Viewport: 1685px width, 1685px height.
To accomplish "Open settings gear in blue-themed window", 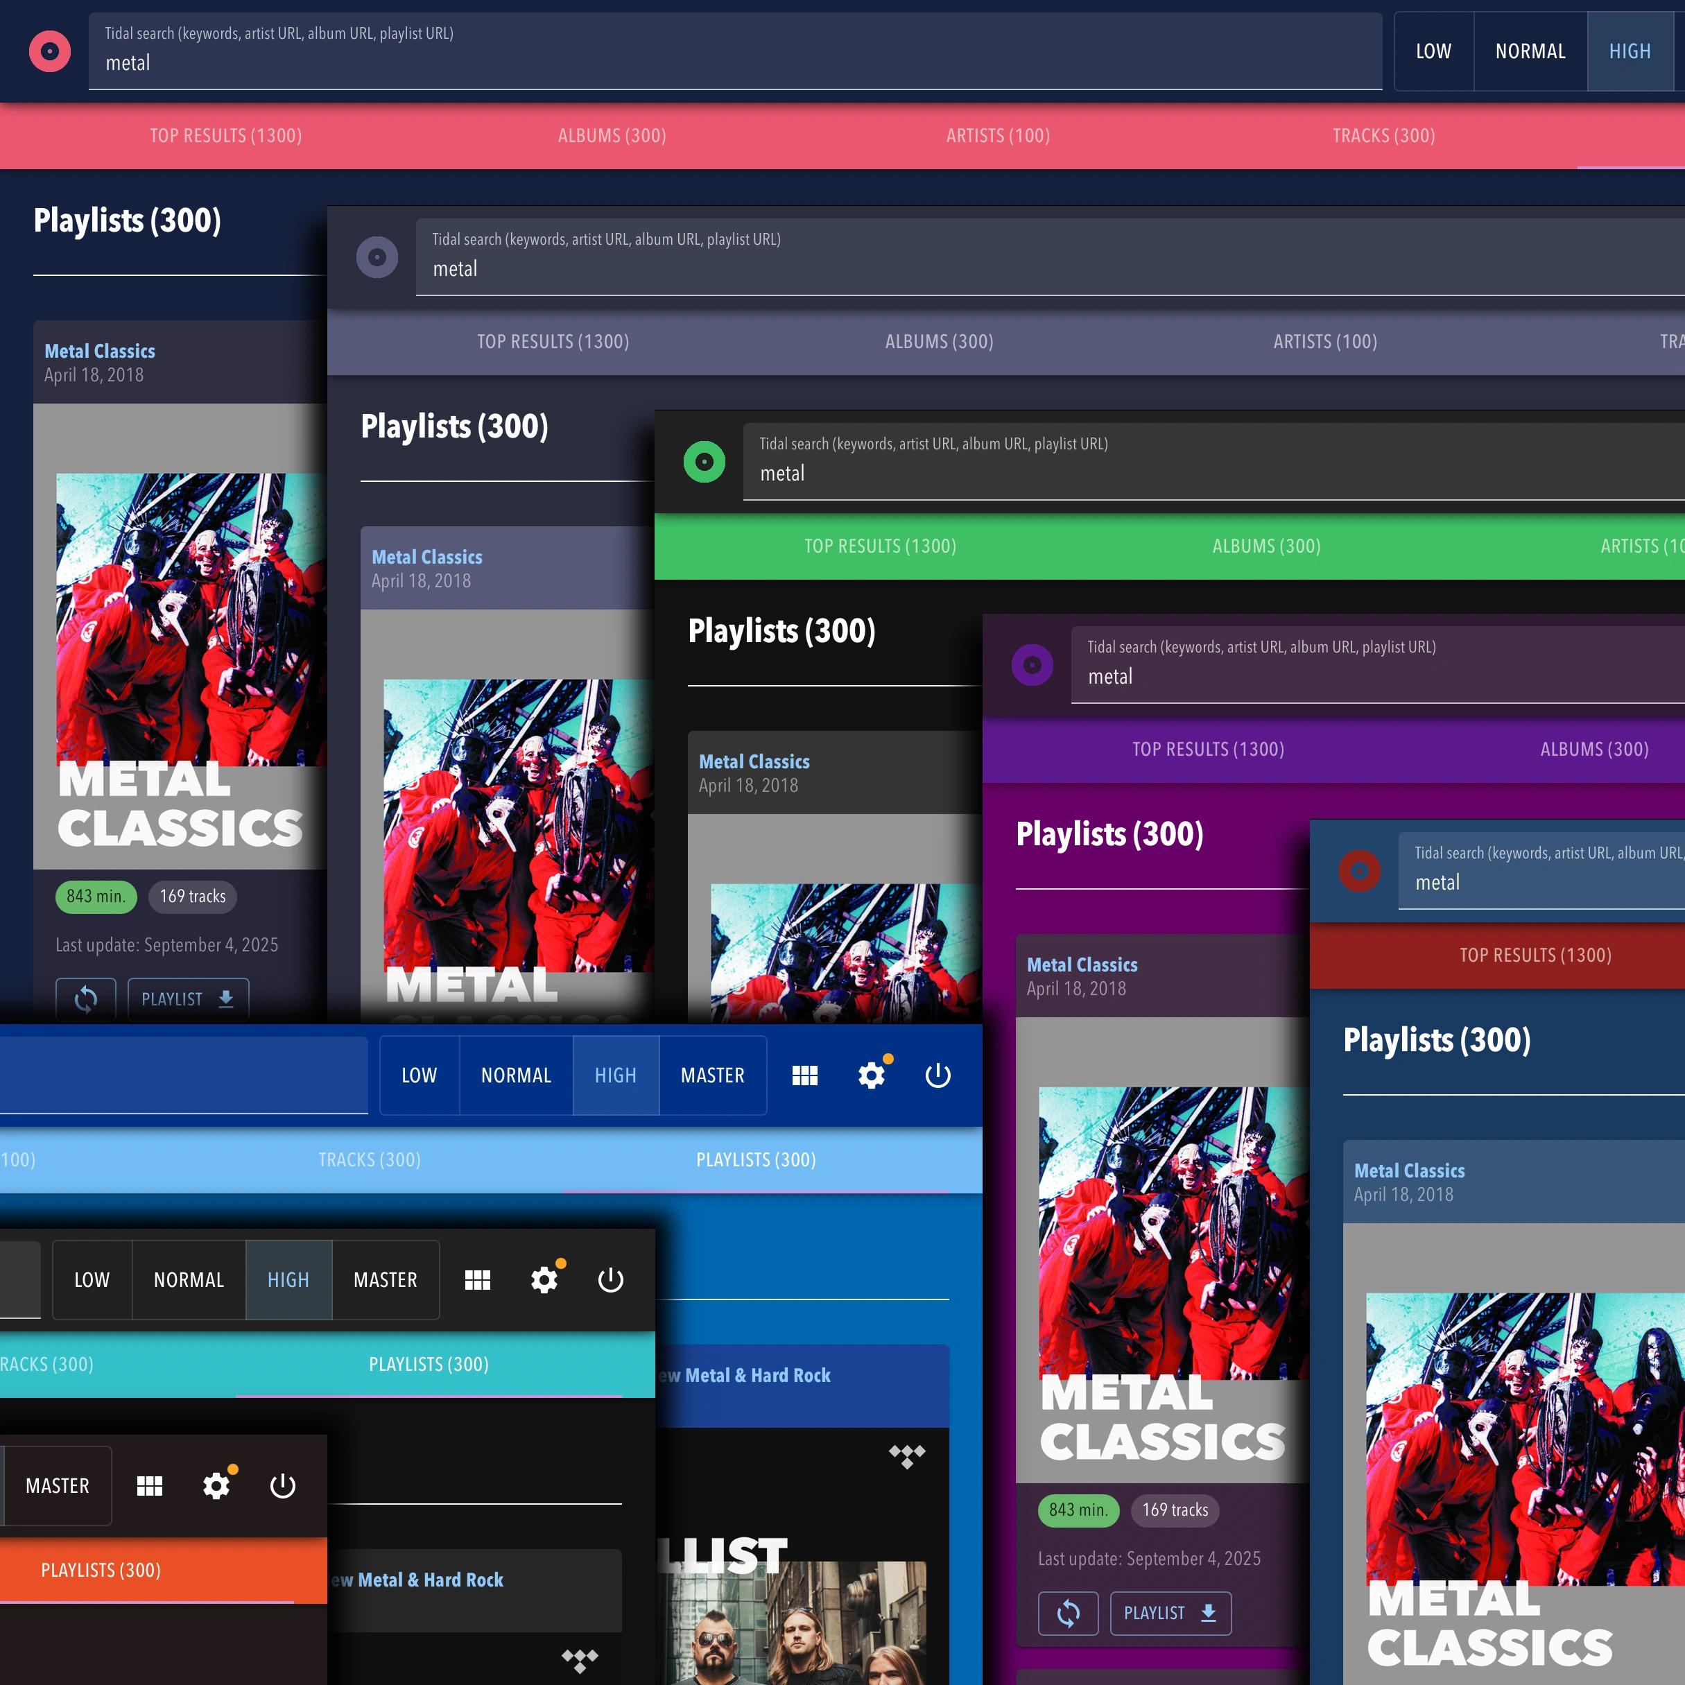I will click(872, 1075).
